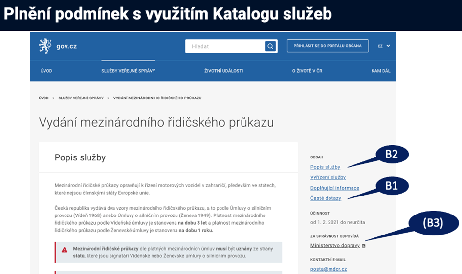Follow the Ministerstvo dopravy link

(335, 245)
